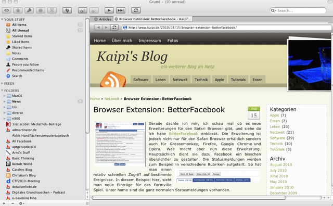This screenshot has width=333, height=206.
Task: Click the Home menu item on the blog
Action: point(100,41)
